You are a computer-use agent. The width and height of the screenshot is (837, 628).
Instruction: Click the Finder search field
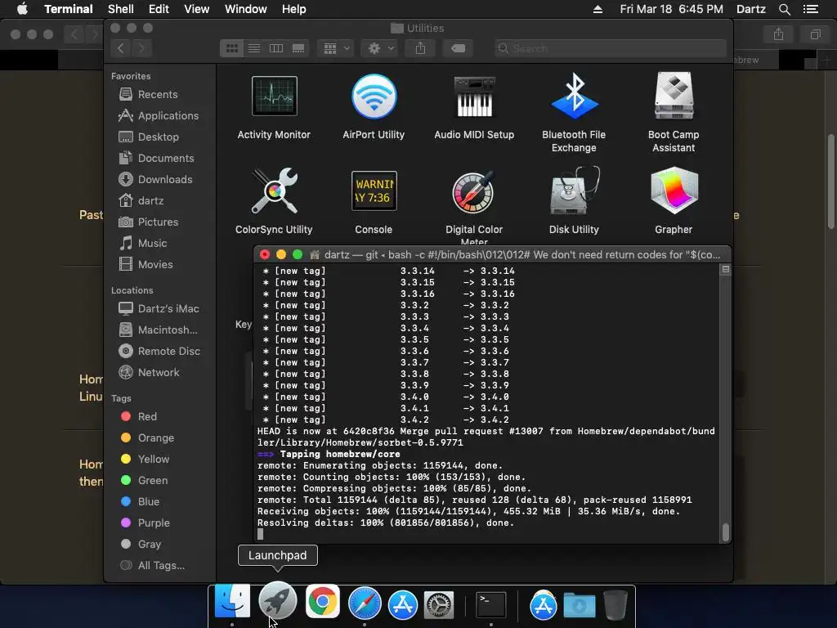[x=611, y=48]
